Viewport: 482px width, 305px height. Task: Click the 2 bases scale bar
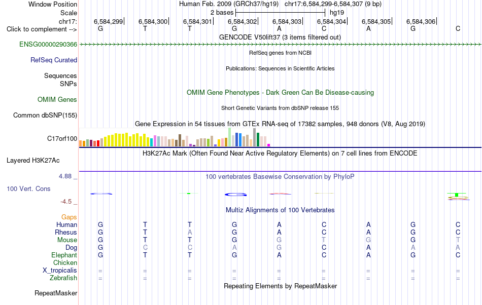(280, 13)
